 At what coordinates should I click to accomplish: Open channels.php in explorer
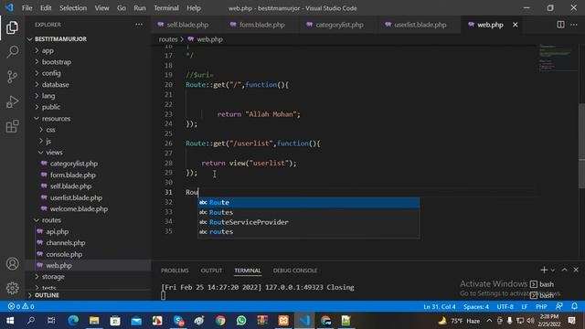pos(65,243)
